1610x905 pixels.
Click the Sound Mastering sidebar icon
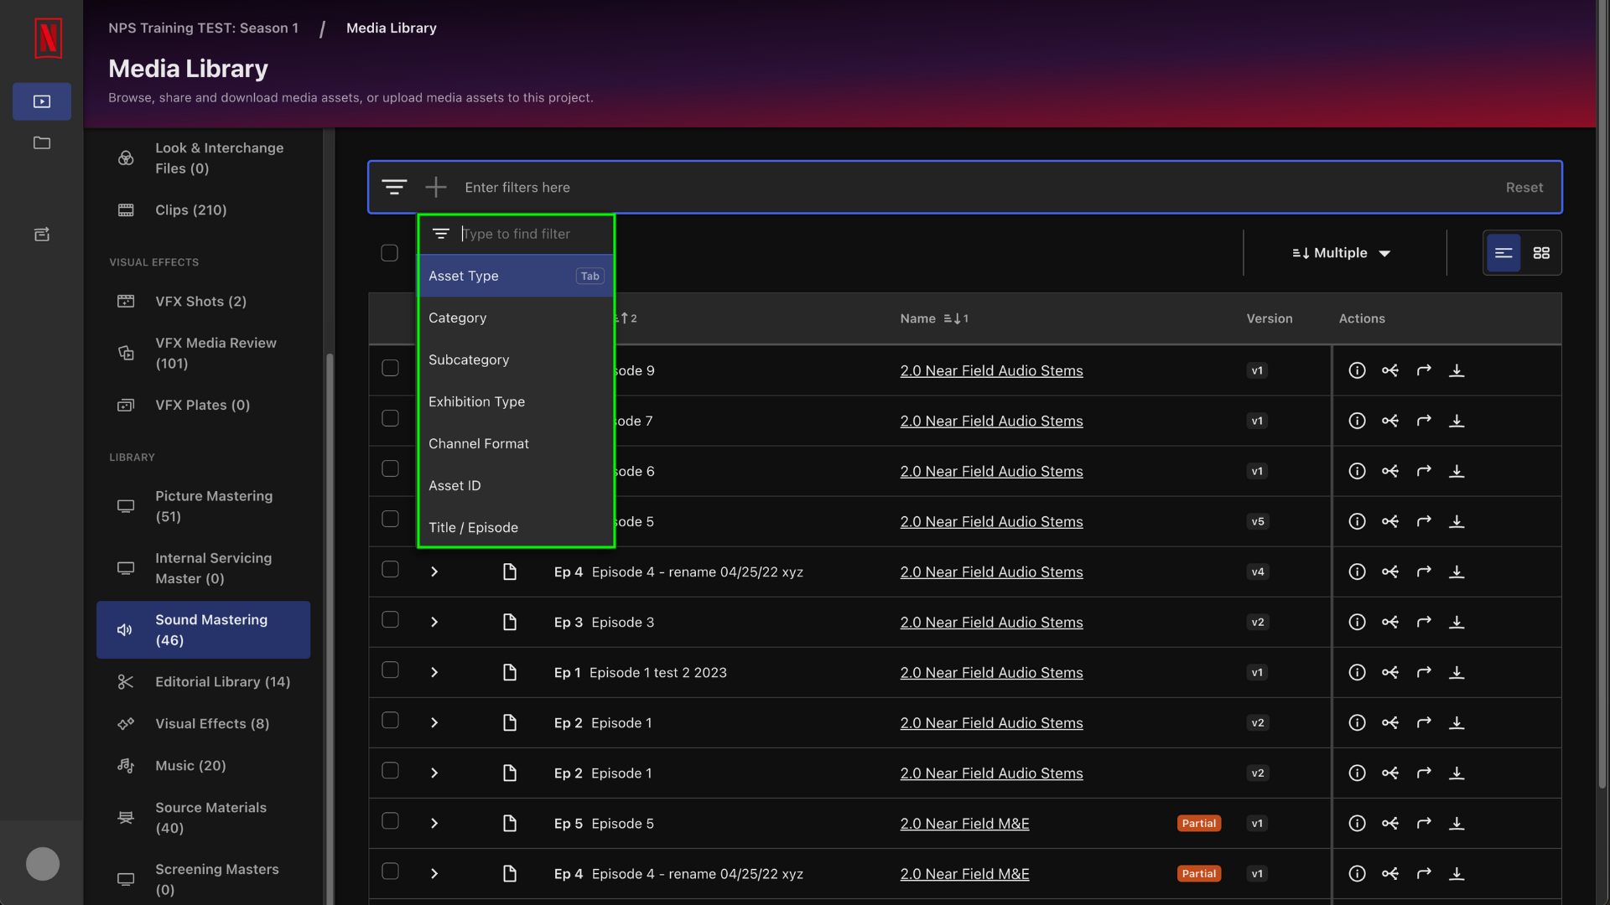(x=124, y=630)
